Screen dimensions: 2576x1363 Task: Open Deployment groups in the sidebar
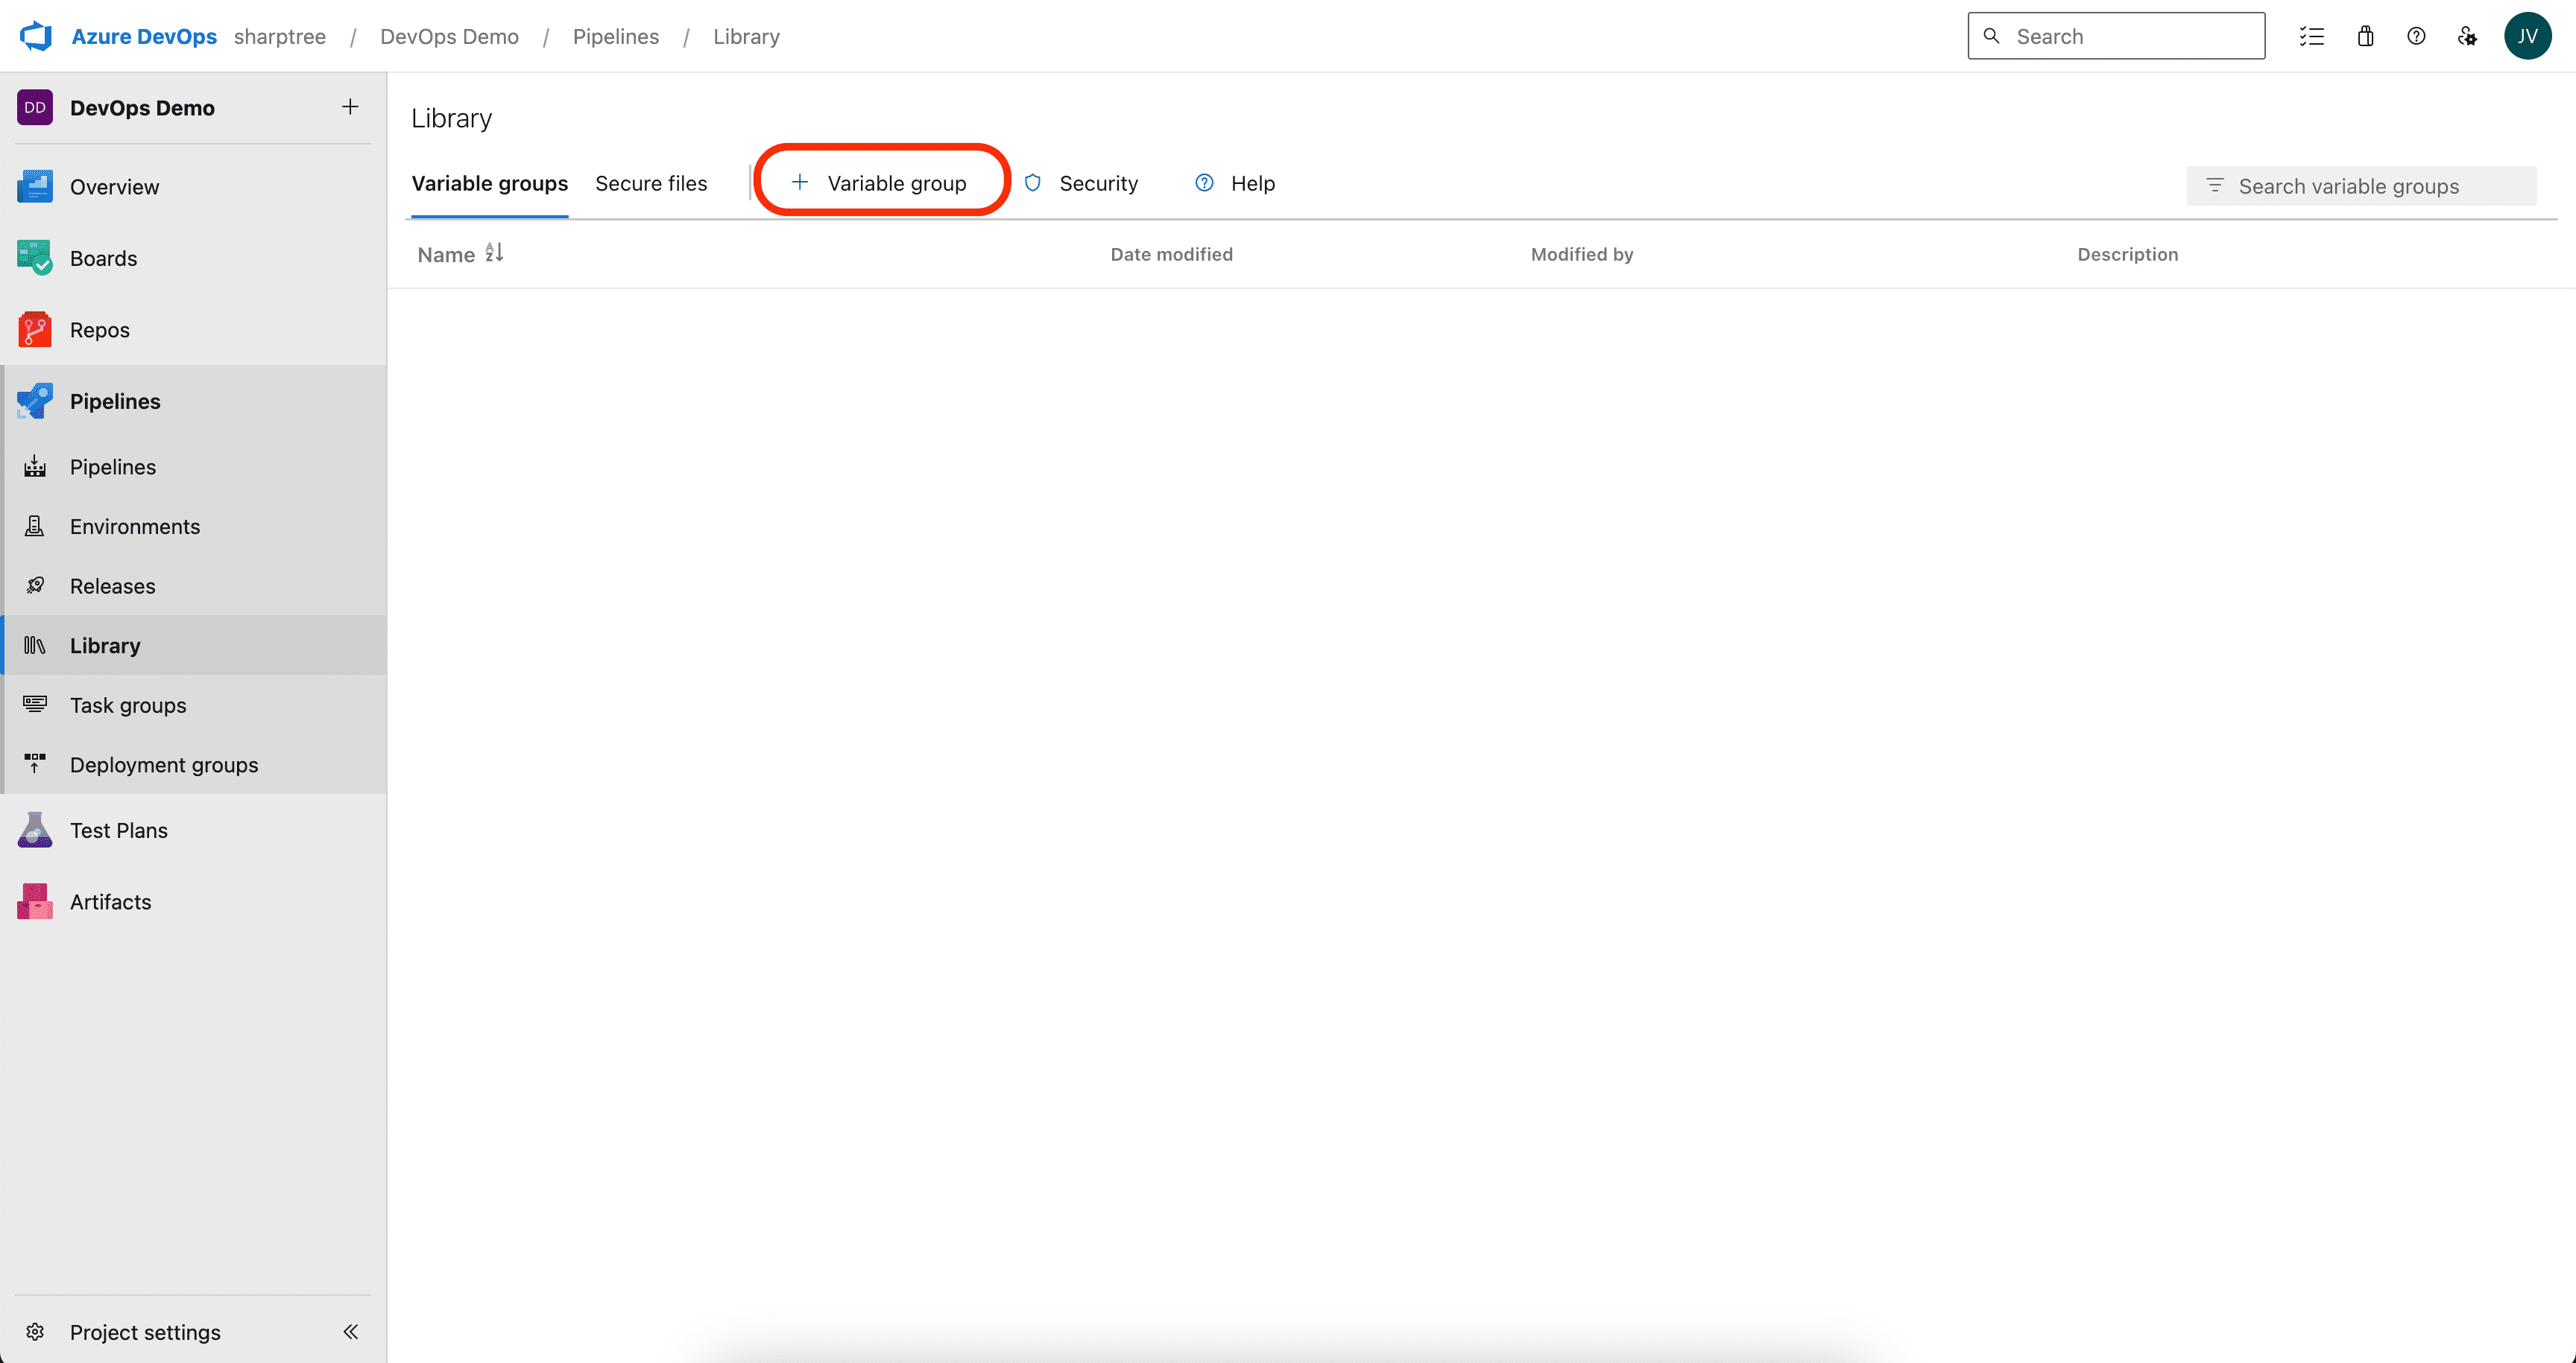tap(193, 764)
